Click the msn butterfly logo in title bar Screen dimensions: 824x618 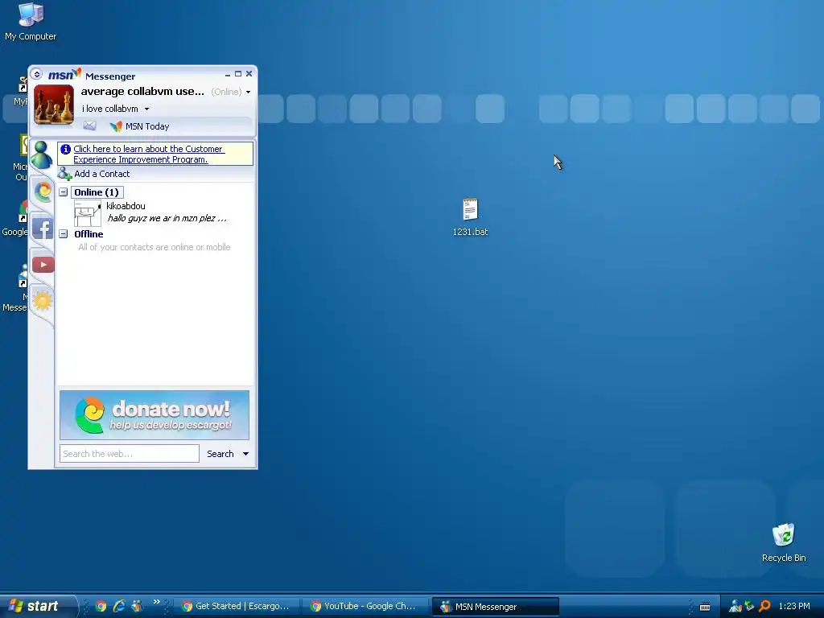point(64,75)
